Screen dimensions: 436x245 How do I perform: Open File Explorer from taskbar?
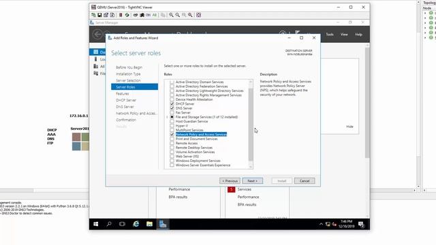[149, 224]
